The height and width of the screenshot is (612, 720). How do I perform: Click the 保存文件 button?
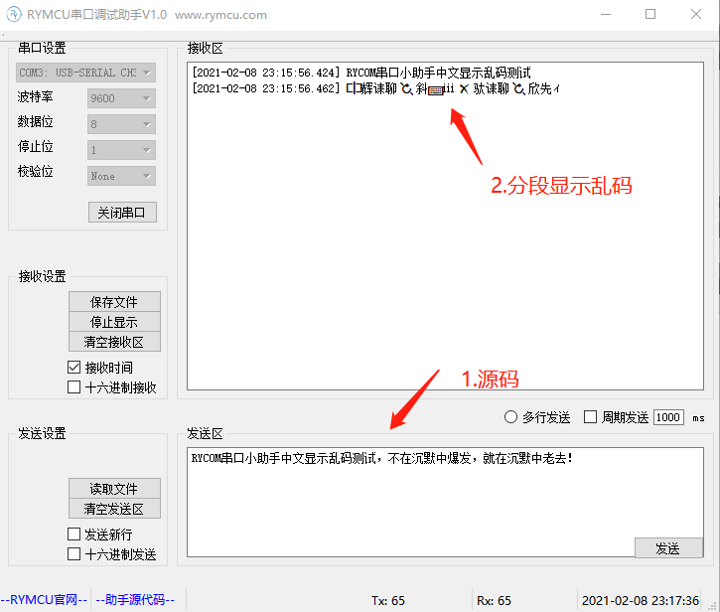(114, 301)
